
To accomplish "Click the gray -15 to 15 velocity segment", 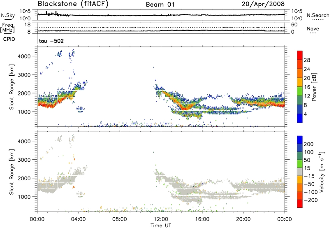I will (x=300, y=172).
